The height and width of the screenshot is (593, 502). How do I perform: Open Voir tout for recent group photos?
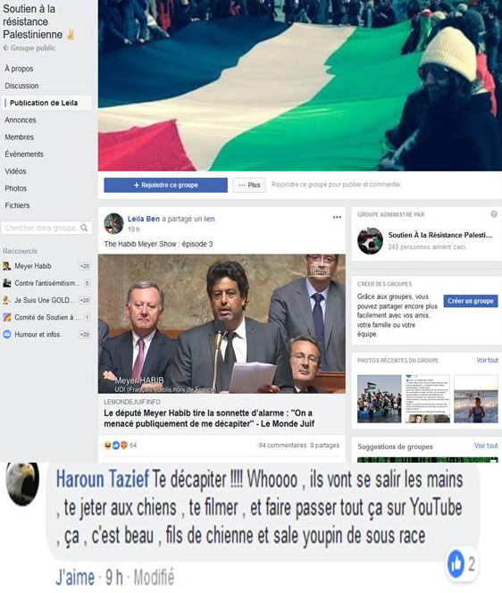(x=487, y=360)
